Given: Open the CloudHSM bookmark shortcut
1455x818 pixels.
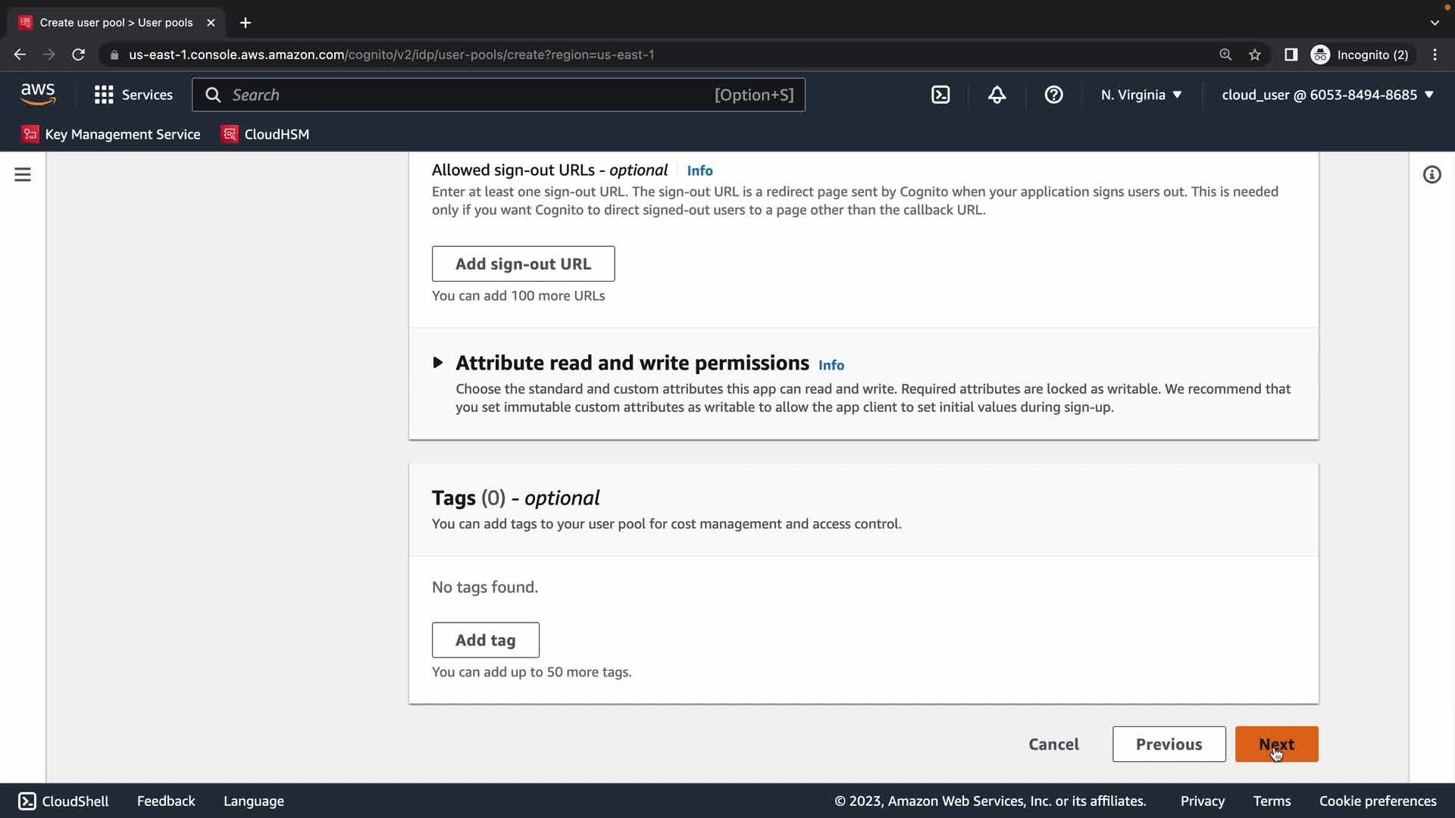Looking at the screenshot, I should (265, 134).
